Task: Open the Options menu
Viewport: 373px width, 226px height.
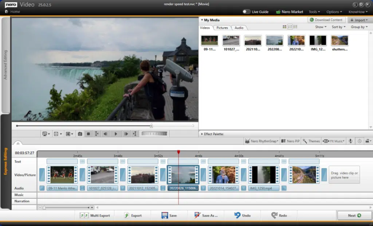Action: click(334, 12)
